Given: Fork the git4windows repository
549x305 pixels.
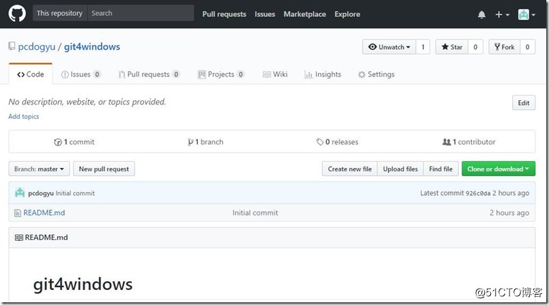Looking at the screenshot, I should point(504,47).
